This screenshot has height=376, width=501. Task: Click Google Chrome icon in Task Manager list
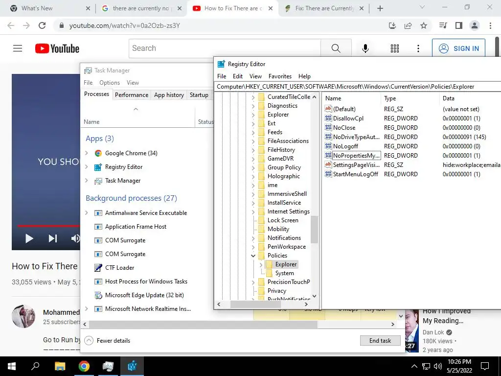pos(98,153)
